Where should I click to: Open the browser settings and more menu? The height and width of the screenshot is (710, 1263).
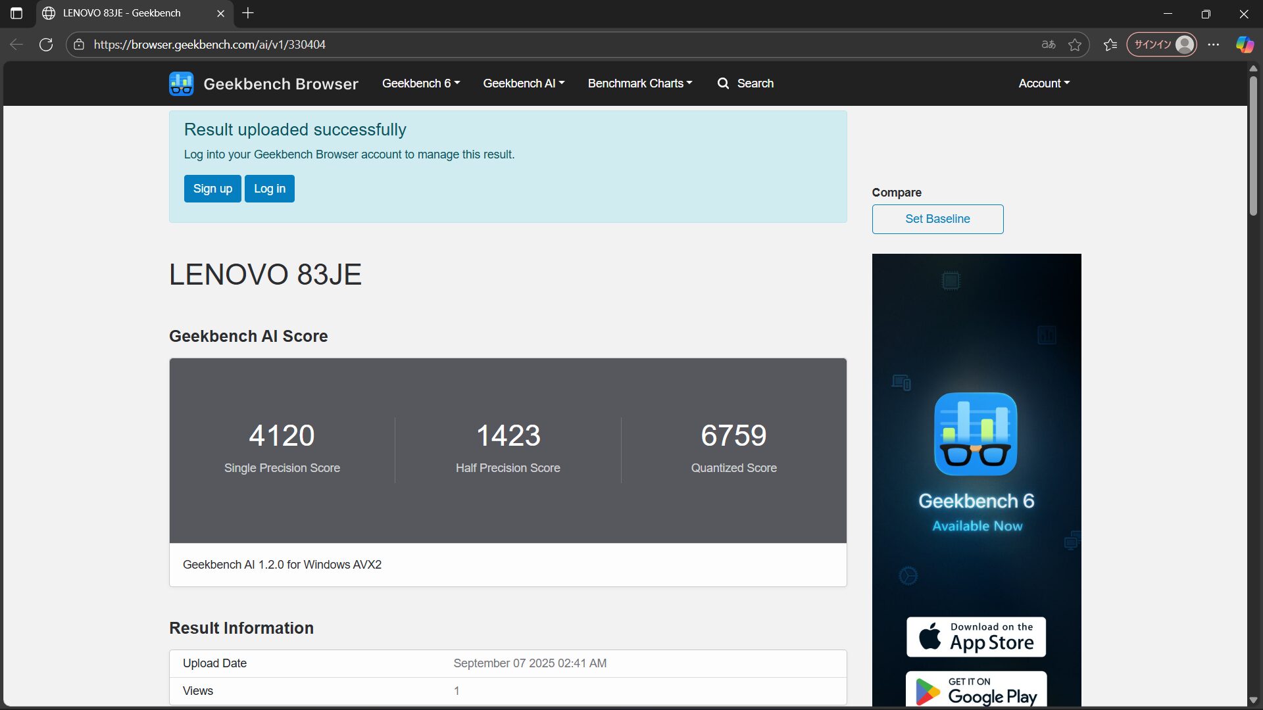click(1214, 45)
